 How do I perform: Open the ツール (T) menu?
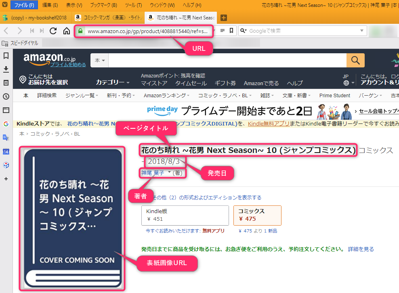coord(133,5)
